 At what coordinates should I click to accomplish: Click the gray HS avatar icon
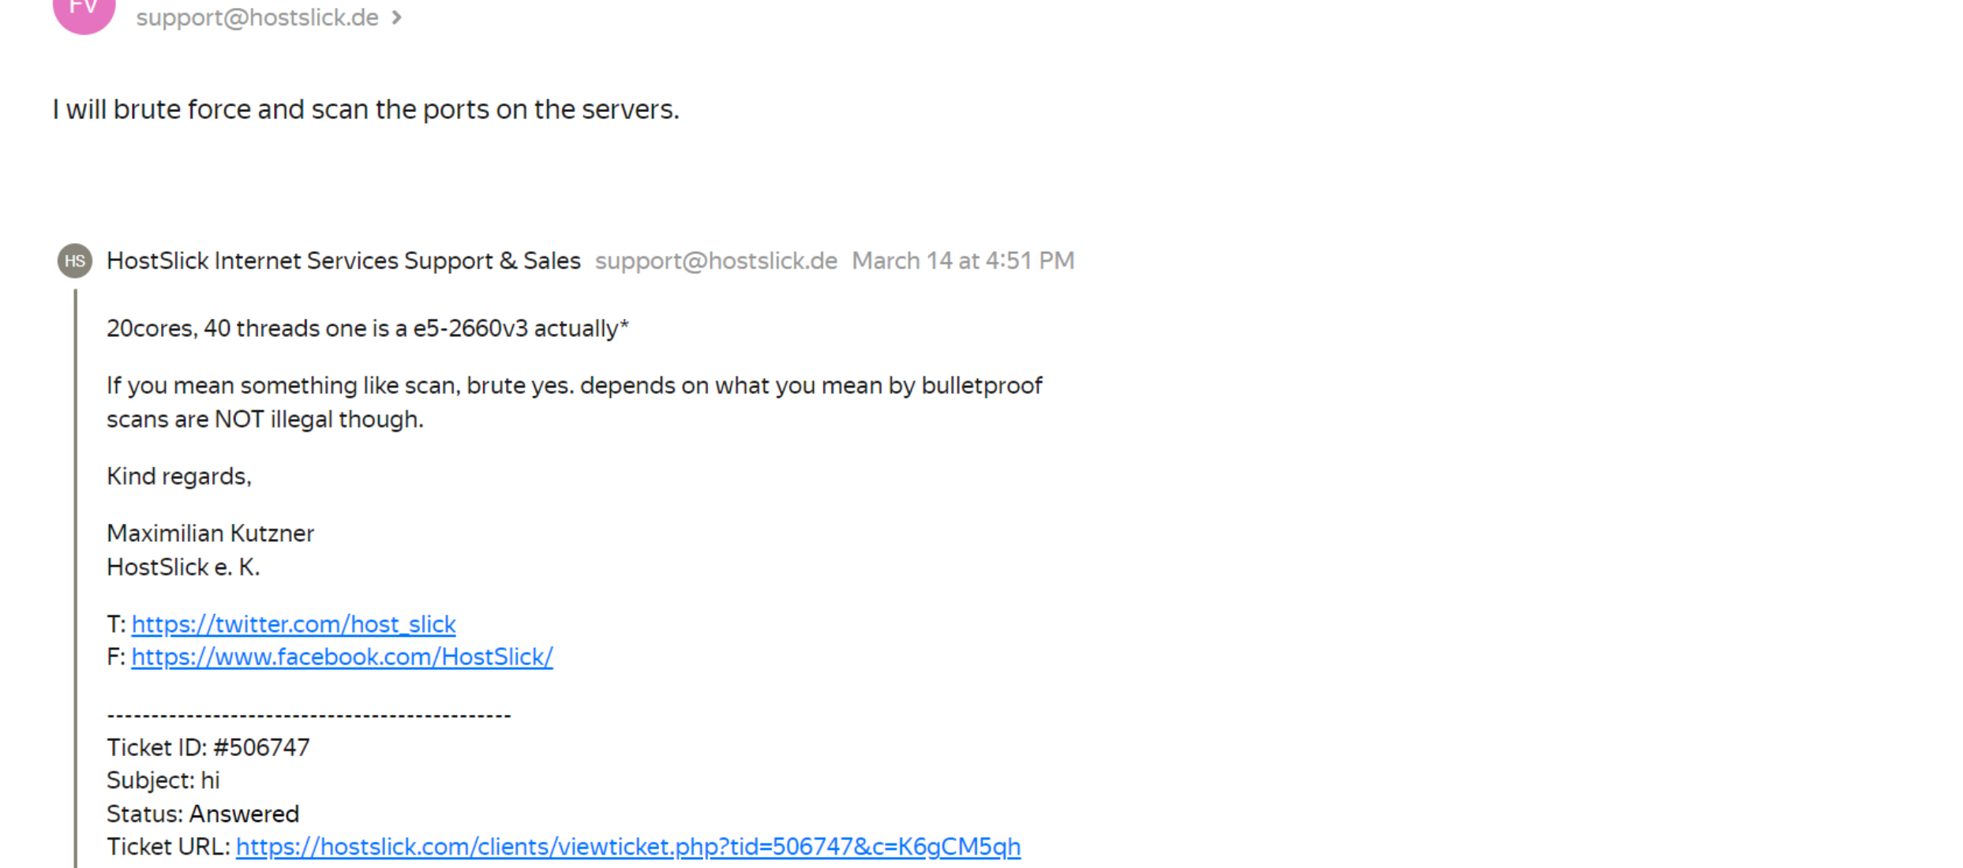click(x=75, y=261)
